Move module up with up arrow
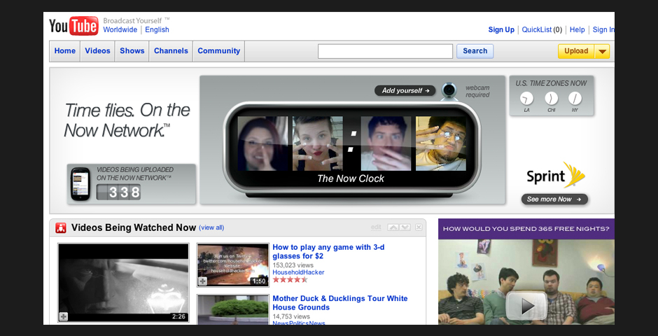The width and height of the screenshot is (658, 336). pyautogui.click(x=393, y=227)
